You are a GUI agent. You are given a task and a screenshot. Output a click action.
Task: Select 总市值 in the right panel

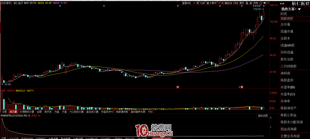[285, 24]
